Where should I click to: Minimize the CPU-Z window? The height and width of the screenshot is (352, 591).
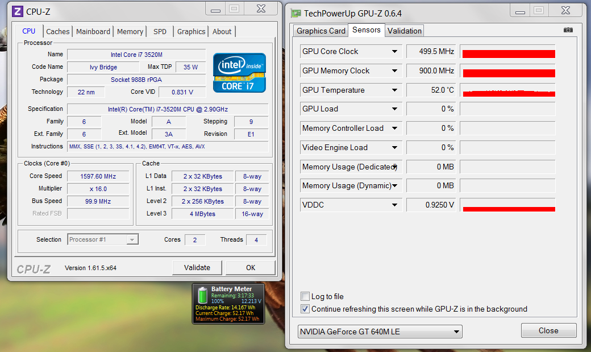pyautogui.click(x=215, y=9)
